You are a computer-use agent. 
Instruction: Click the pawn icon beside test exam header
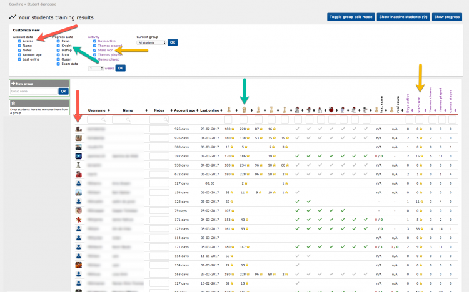click(x=376, y=110)
